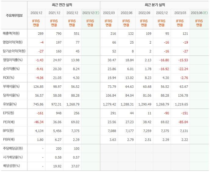The height and width of the screenshot is (172, 210).
Task: Click the operating margin value -16.80
Action: pos(164,60)
